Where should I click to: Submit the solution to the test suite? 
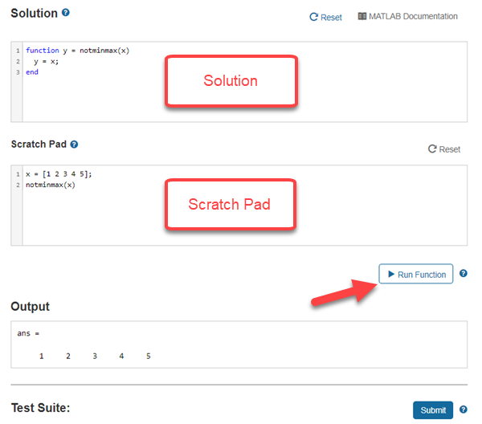(433, 410)
